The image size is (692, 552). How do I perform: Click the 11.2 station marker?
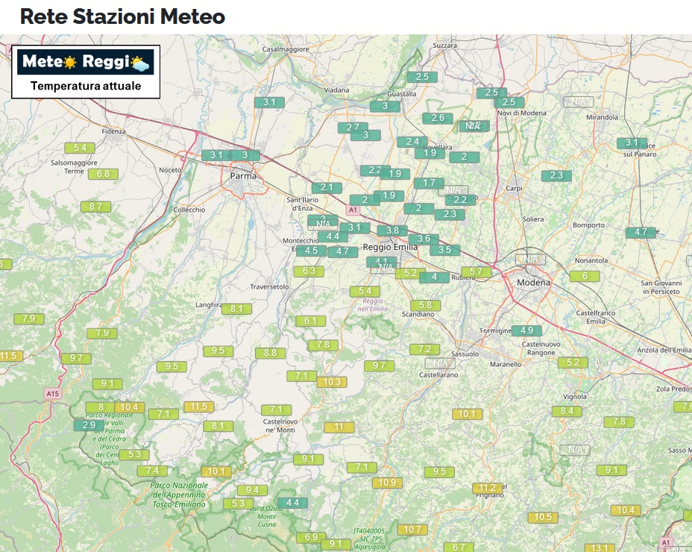[x=487, y=487]
